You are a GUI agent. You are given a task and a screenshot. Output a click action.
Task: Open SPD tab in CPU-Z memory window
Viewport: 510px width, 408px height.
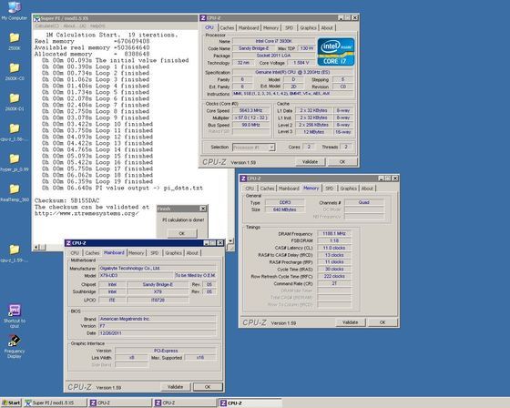coord(330,189)
